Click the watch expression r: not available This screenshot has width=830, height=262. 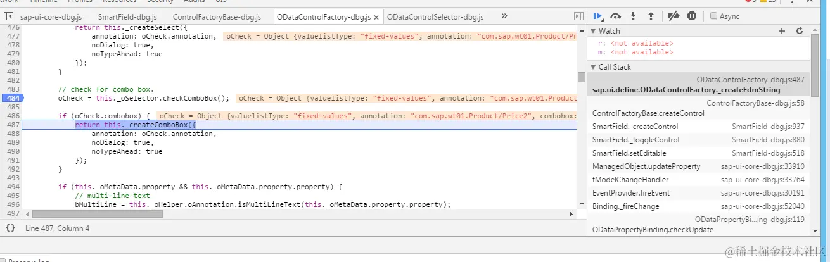[635, 44]
